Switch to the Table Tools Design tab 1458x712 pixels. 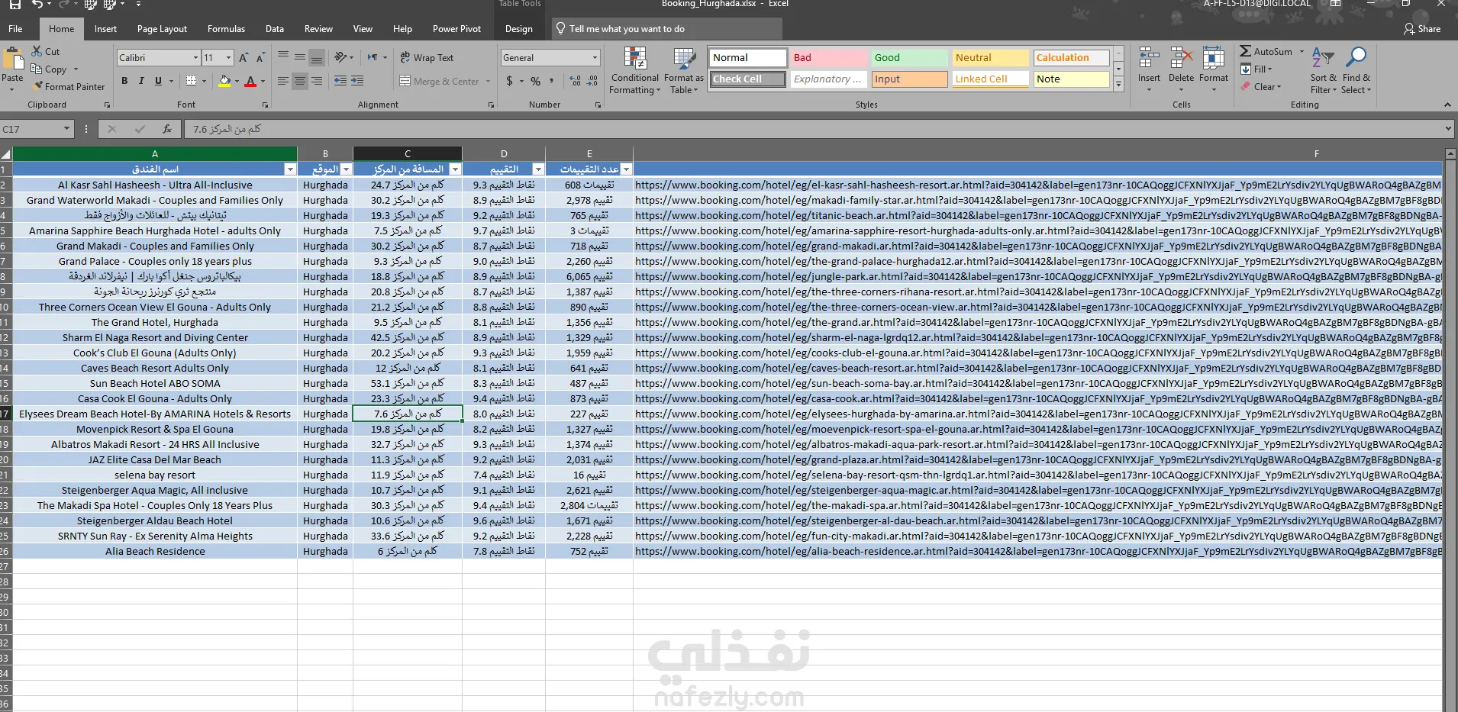tap(518, 29)
